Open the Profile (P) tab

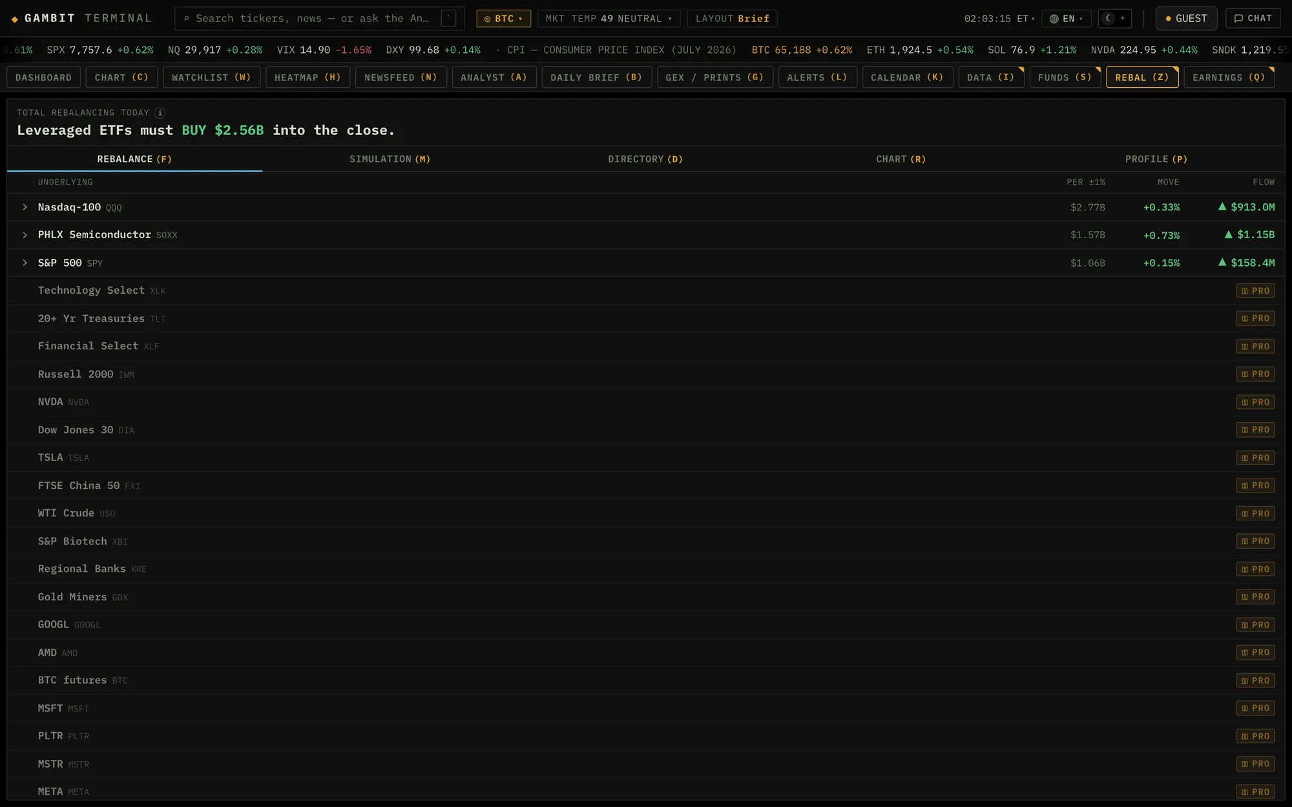coord(1156,159)
